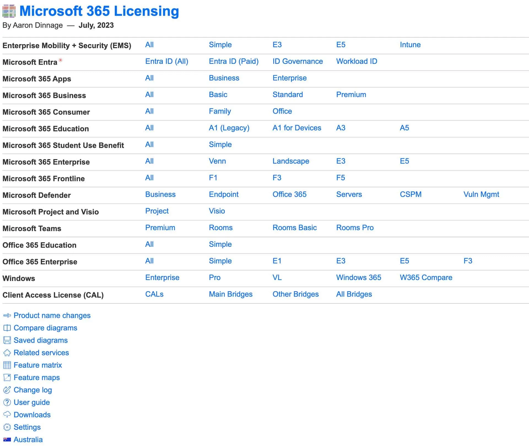Click the Saved diagrams save icon

point(7,340)
